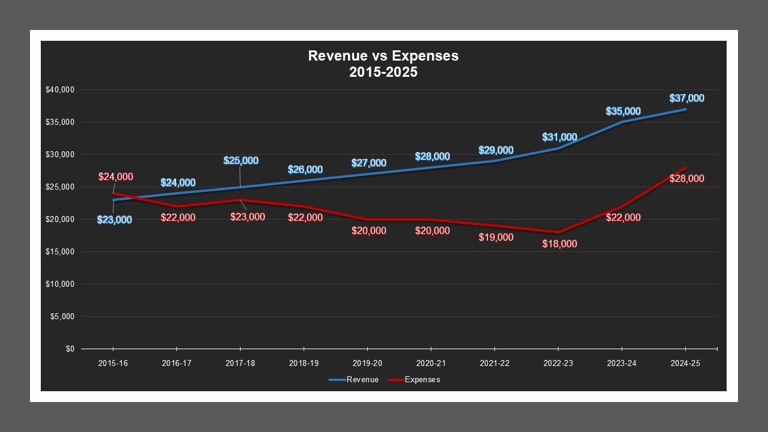Click the chart title Revenue vs Expenses
Screen dimensions: 768x432
click(x=383, y=56)
